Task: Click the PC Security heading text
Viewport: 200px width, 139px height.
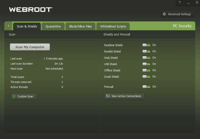Action: pos(182,26)
